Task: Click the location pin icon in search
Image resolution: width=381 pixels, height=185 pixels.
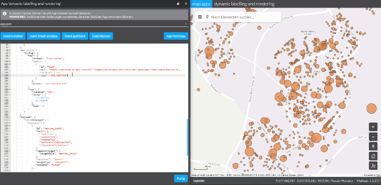Action: click(x=207, y=17)
